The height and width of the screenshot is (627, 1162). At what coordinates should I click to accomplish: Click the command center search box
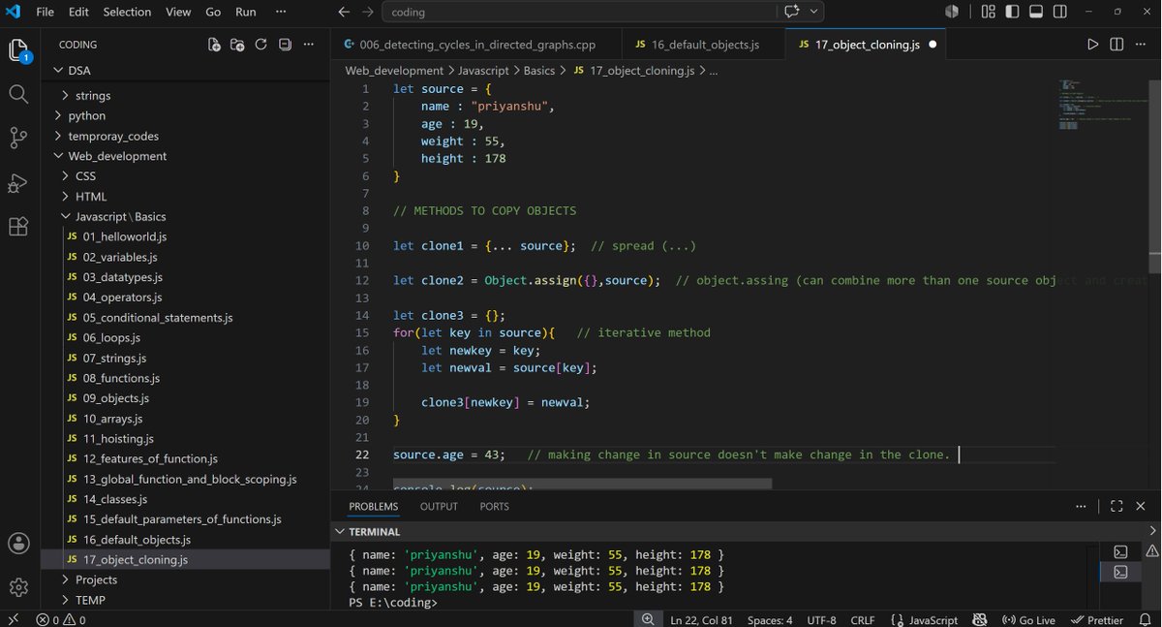click(579, 12)
